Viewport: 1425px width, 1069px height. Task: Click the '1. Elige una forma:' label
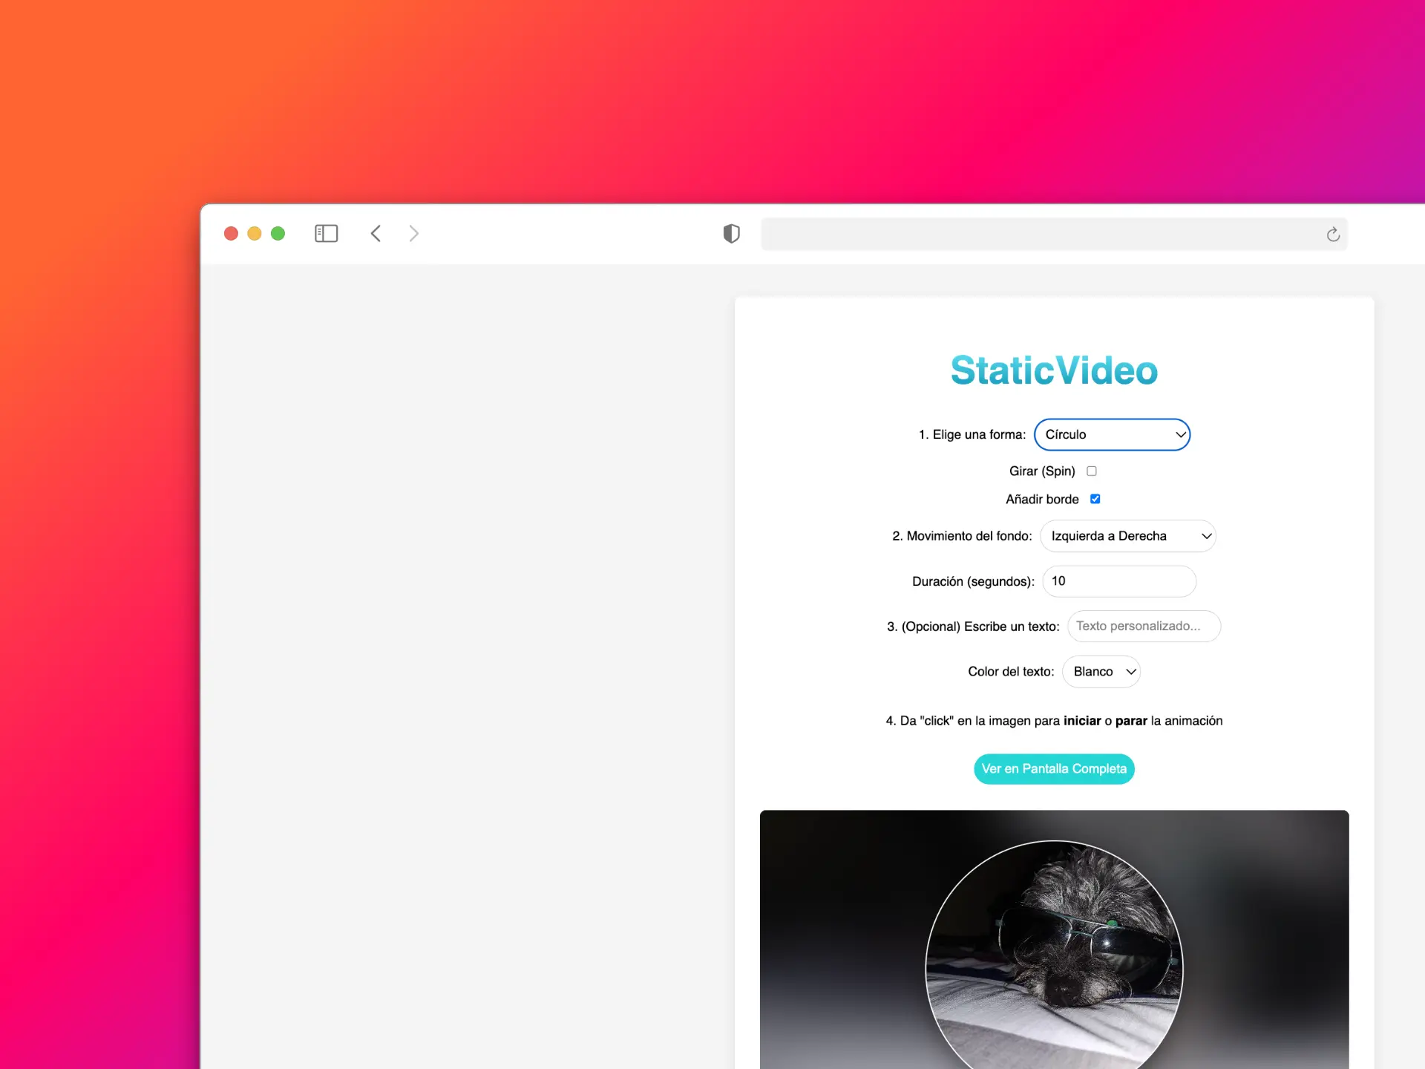972,434
